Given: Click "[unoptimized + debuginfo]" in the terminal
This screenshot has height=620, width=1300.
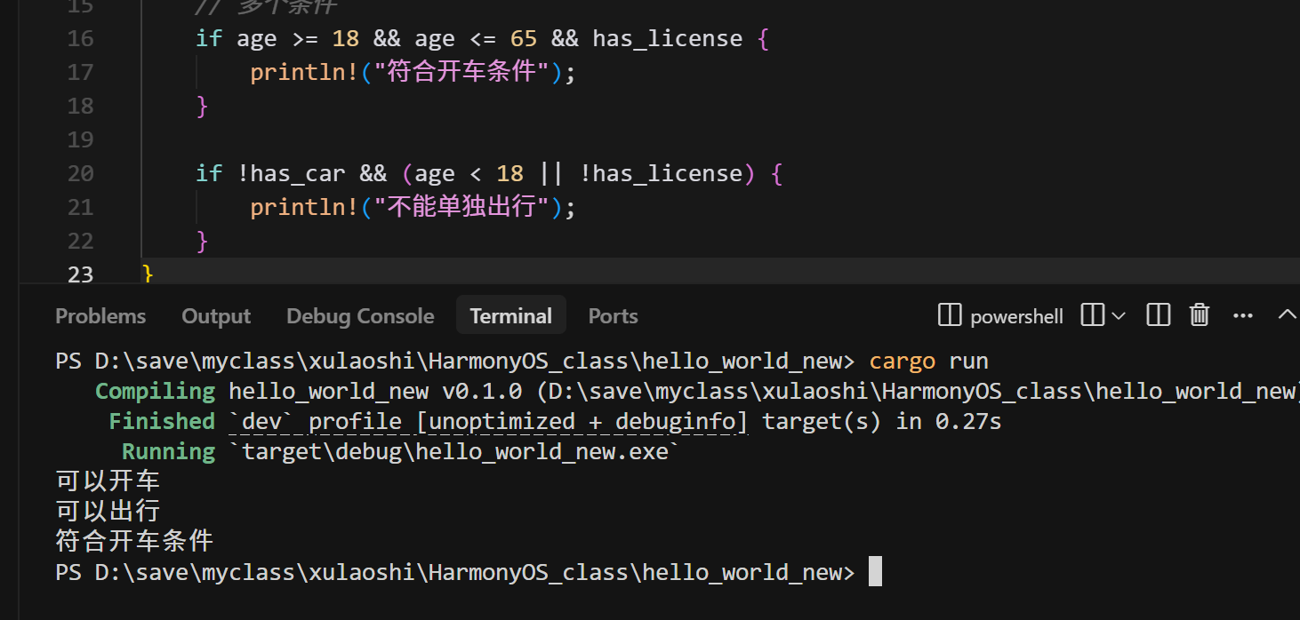Looking at the screenshot, I should (582, 421).
